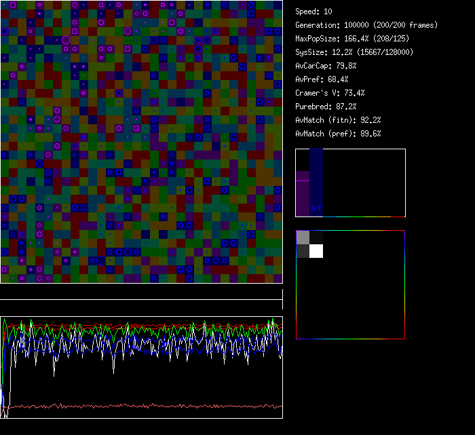475x435 pixels.
Task: Click the AvMatch (pref) statistic
Action: pos(338,134)
